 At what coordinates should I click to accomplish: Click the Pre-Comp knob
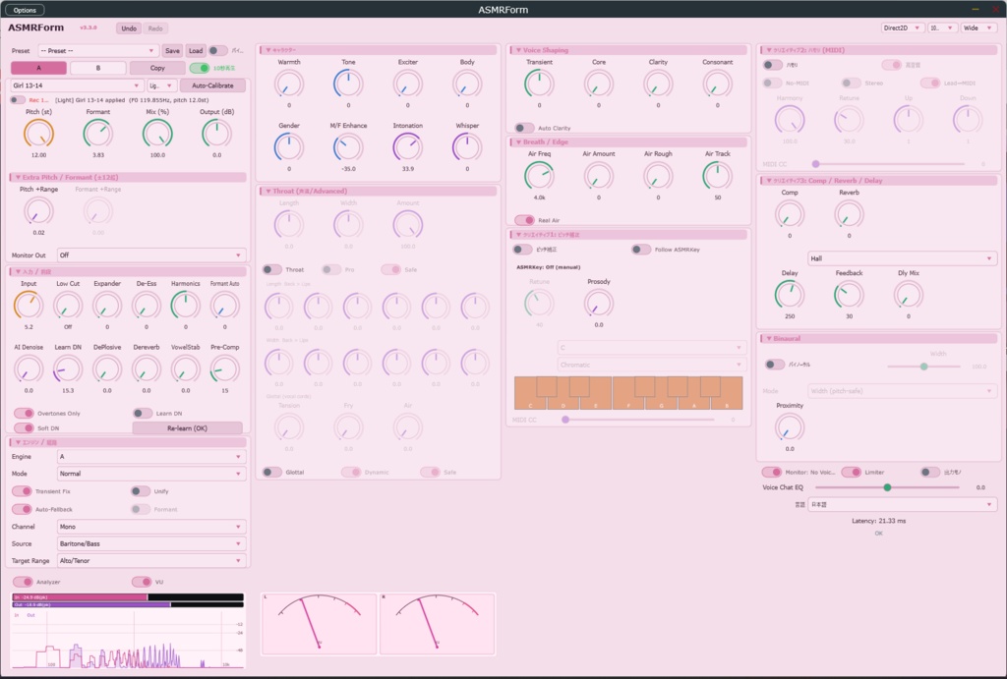225,369
